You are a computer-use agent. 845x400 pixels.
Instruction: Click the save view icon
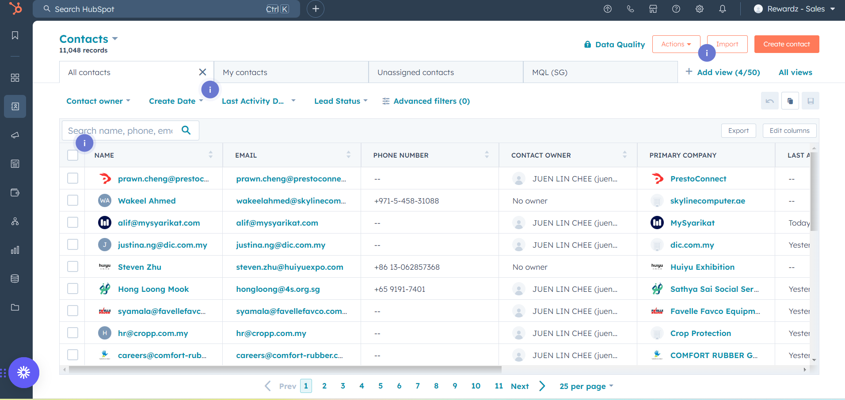811,101
